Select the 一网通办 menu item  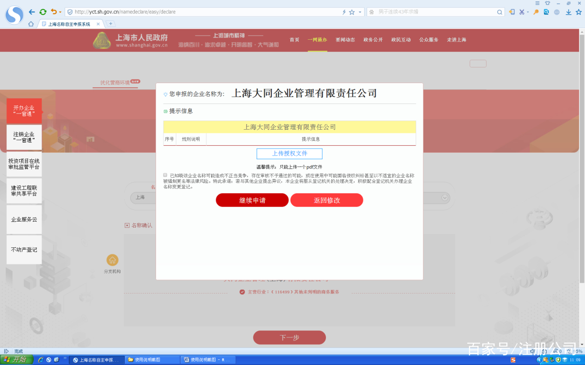point(317,40)
